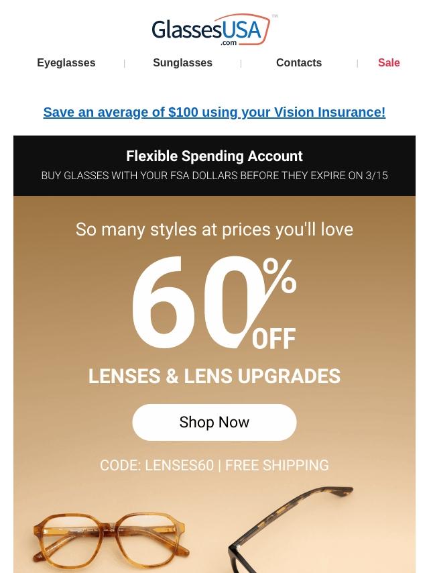The width and height of the screenshot is (429, 573).
Task: Click the OFF text under percent
Action: [x=274, y=339]
